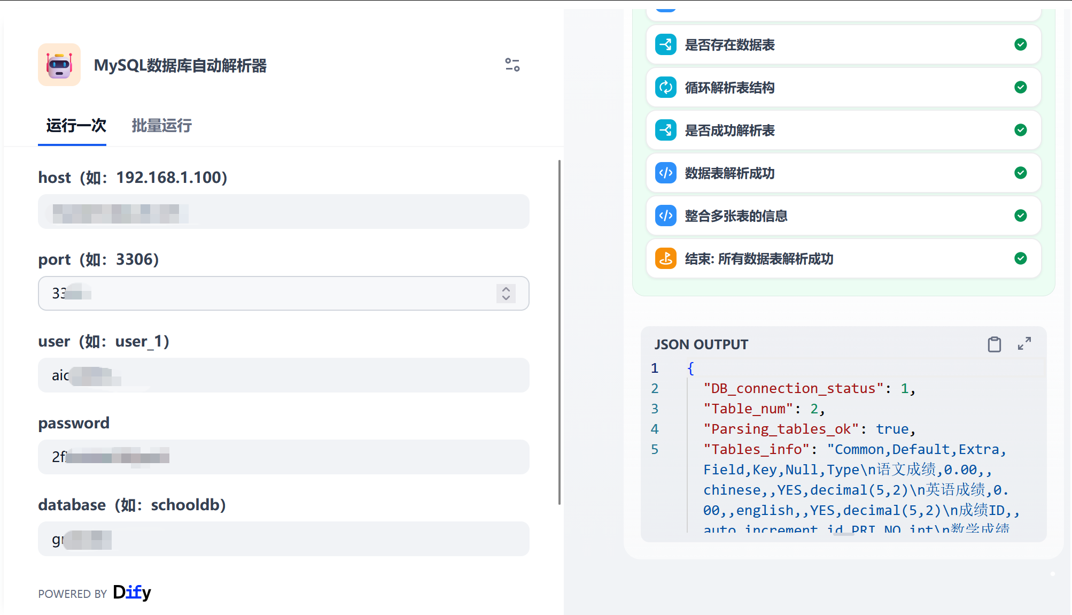Copy JSON output with clipboard icon

(x=994, y=344)
